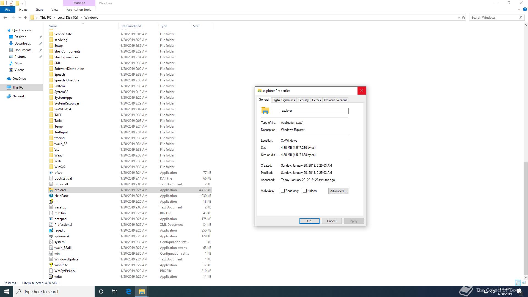This screenshot has width=528, height=297.
Task: Open the ribbon Help icon
Action: coord(525,10)
